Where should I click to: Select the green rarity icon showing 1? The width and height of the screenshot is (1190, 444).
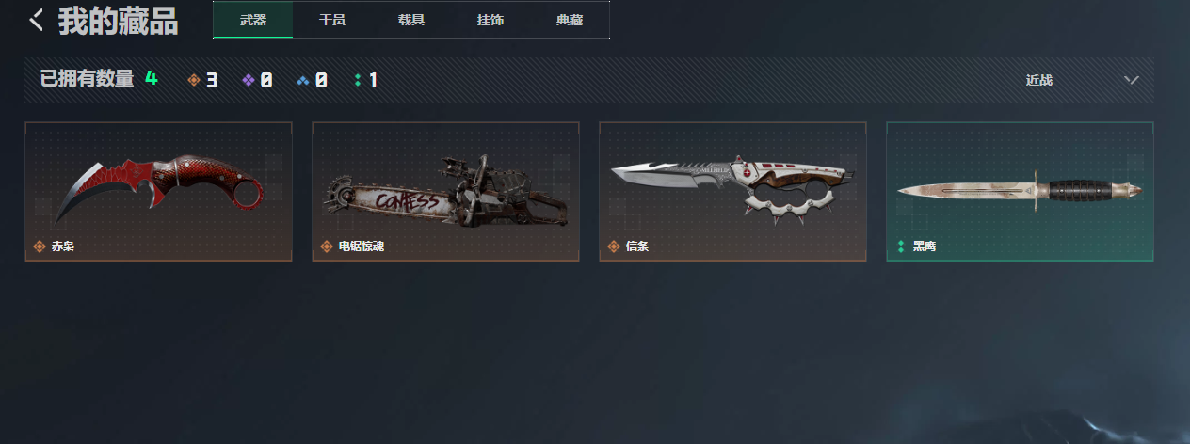pos(358,80)
